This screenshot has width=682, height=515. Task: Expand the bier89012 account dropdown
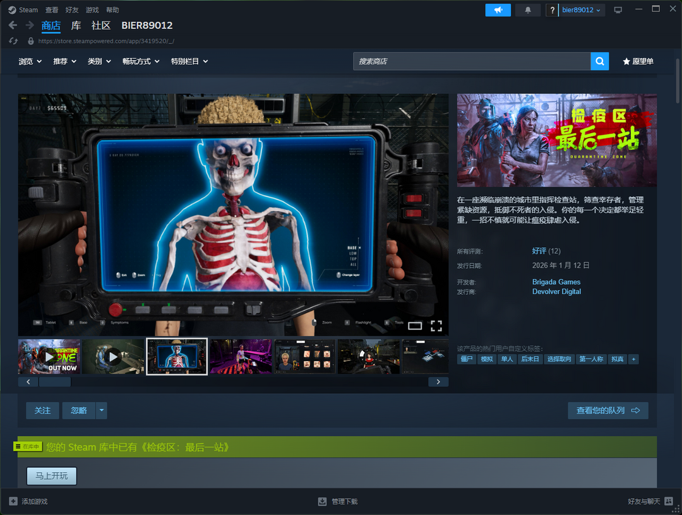click(581, 10)
